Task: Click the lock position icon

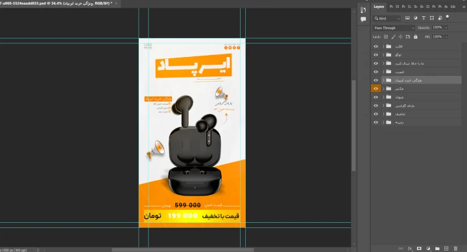Action: click(401, 37)
